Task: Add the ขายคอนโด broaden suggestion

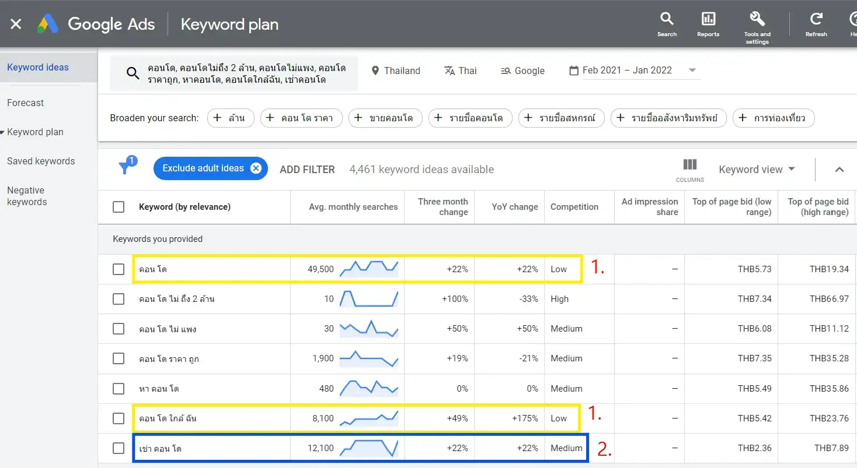Action: point(385,118)
